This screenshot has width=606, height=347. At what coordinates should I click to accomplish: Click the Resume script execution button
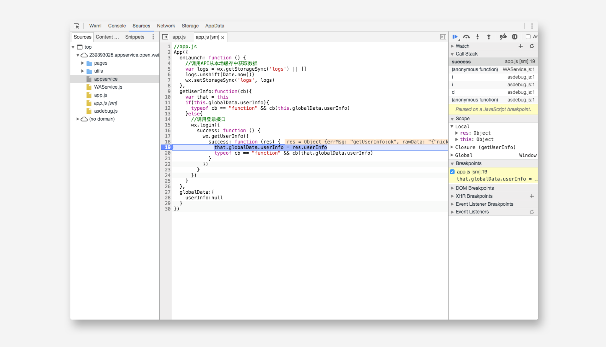click(x=456, y=37)
